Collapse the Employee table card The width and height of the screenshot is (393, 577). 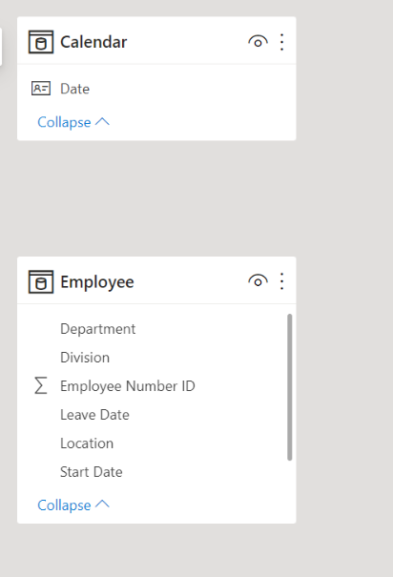pos(73,505)
